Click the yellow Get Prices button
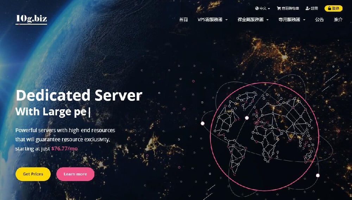Screen dimensions: 352x200 click(x=33, y=174)
